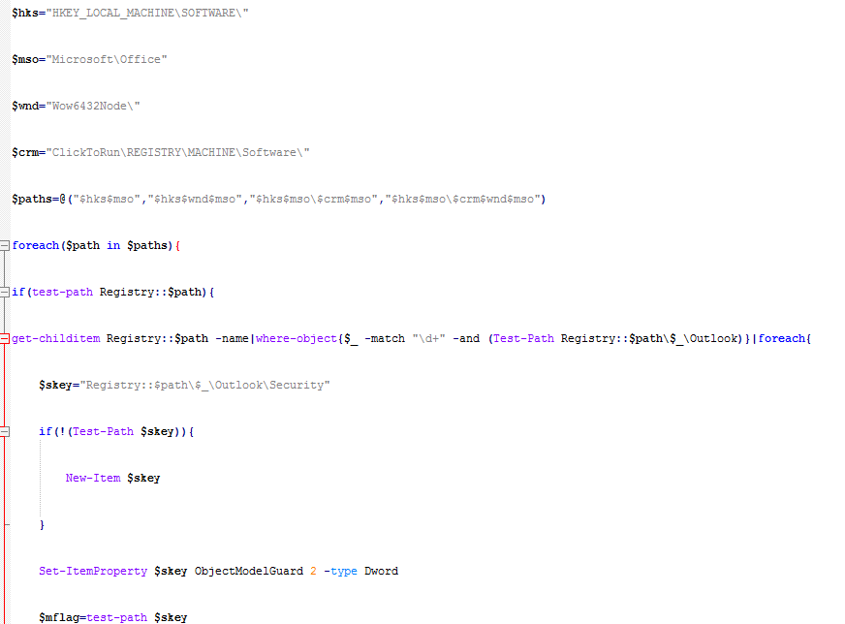Click the $paths=@( array declaration
Viewport: 845px width, 624px height.
click(43, 199)
